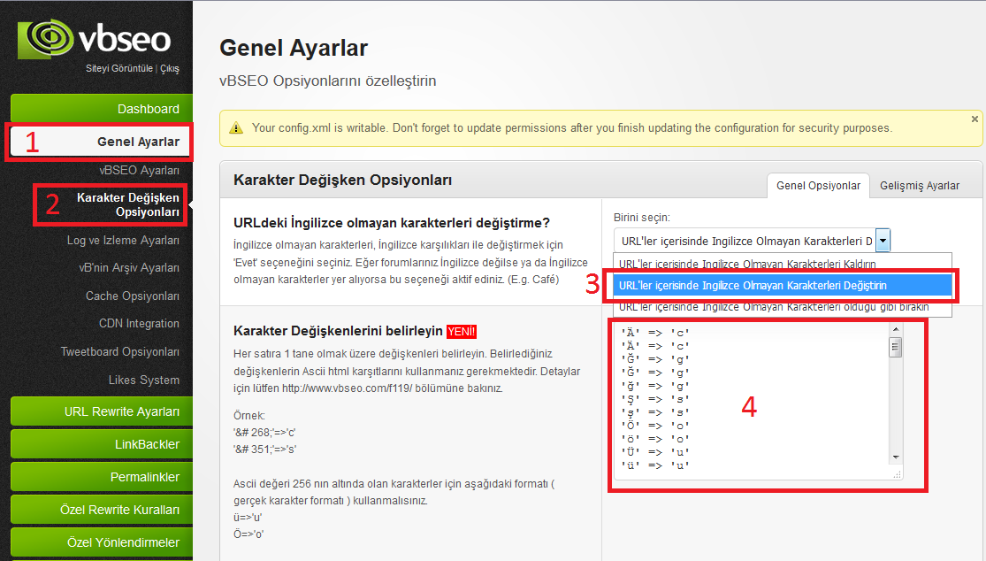The image size is (986, 561).
Task: Click the 'Birini seçin:' label
Action: (642, 218)
